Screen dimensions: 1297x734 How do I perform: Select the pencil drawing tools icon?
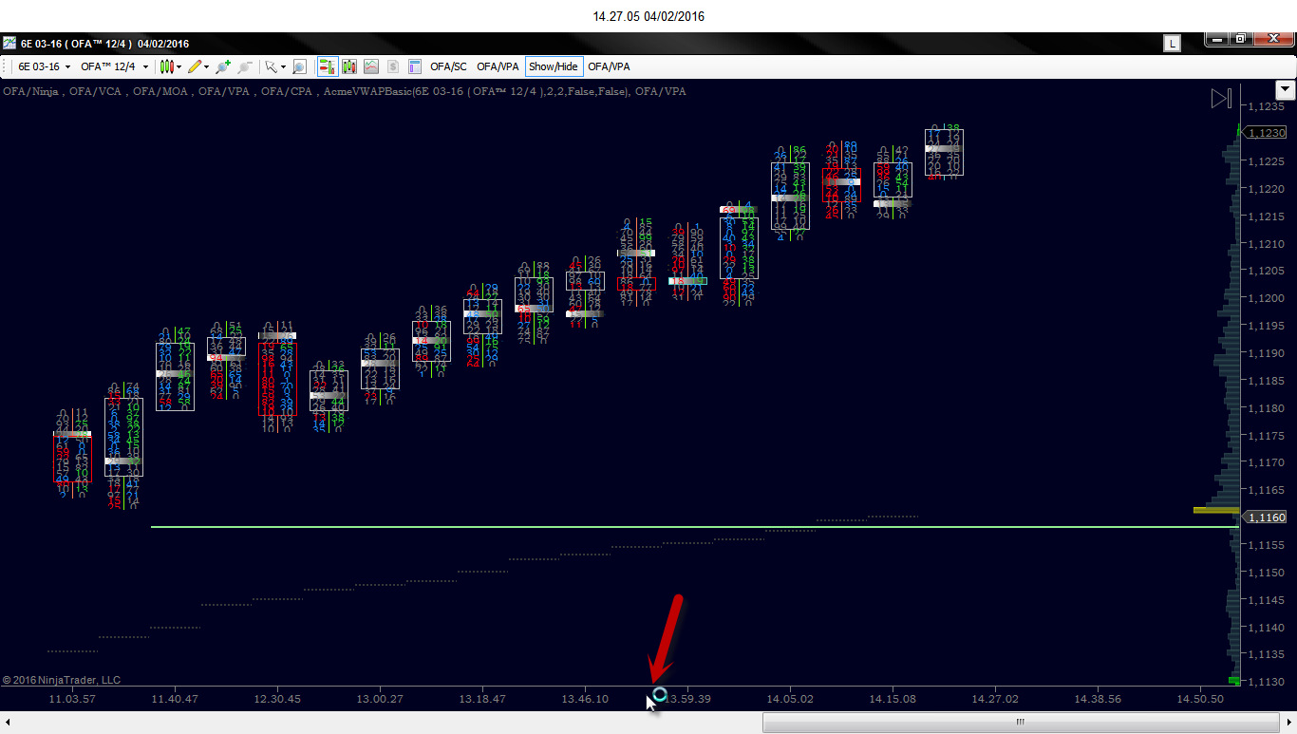pyautogui.click(x=194, y=66)
